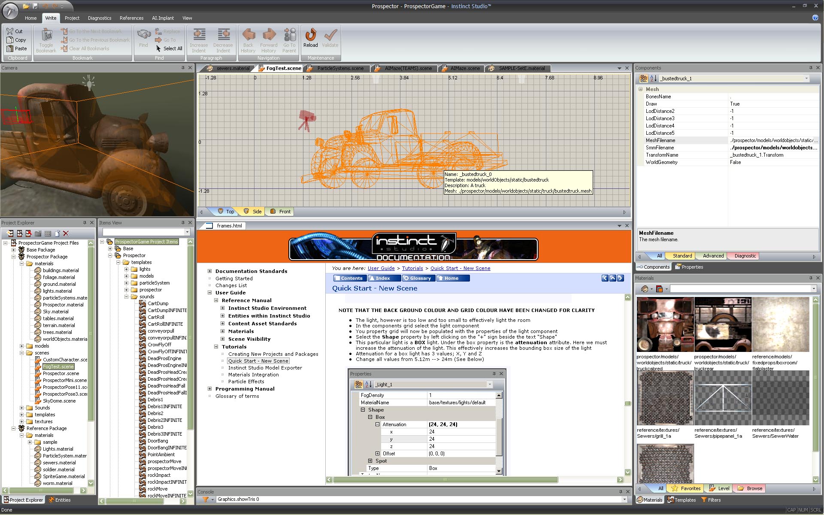The image size is (824, 515).
Task: Open the documentation Index button
Action: click(384, 278)
